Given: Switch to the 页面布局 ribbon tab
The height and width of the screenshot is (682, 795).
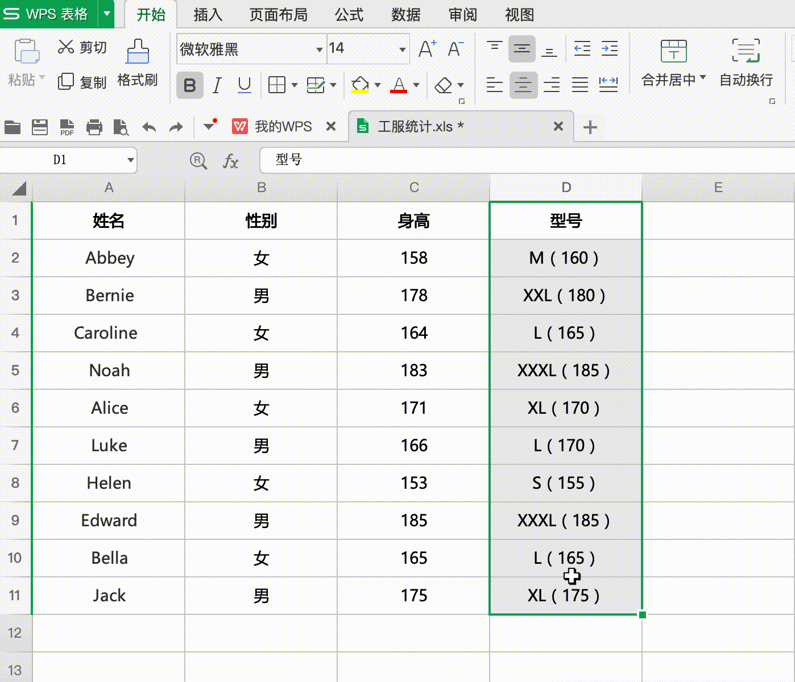Looking at the screenshot, I should [279, 15].
